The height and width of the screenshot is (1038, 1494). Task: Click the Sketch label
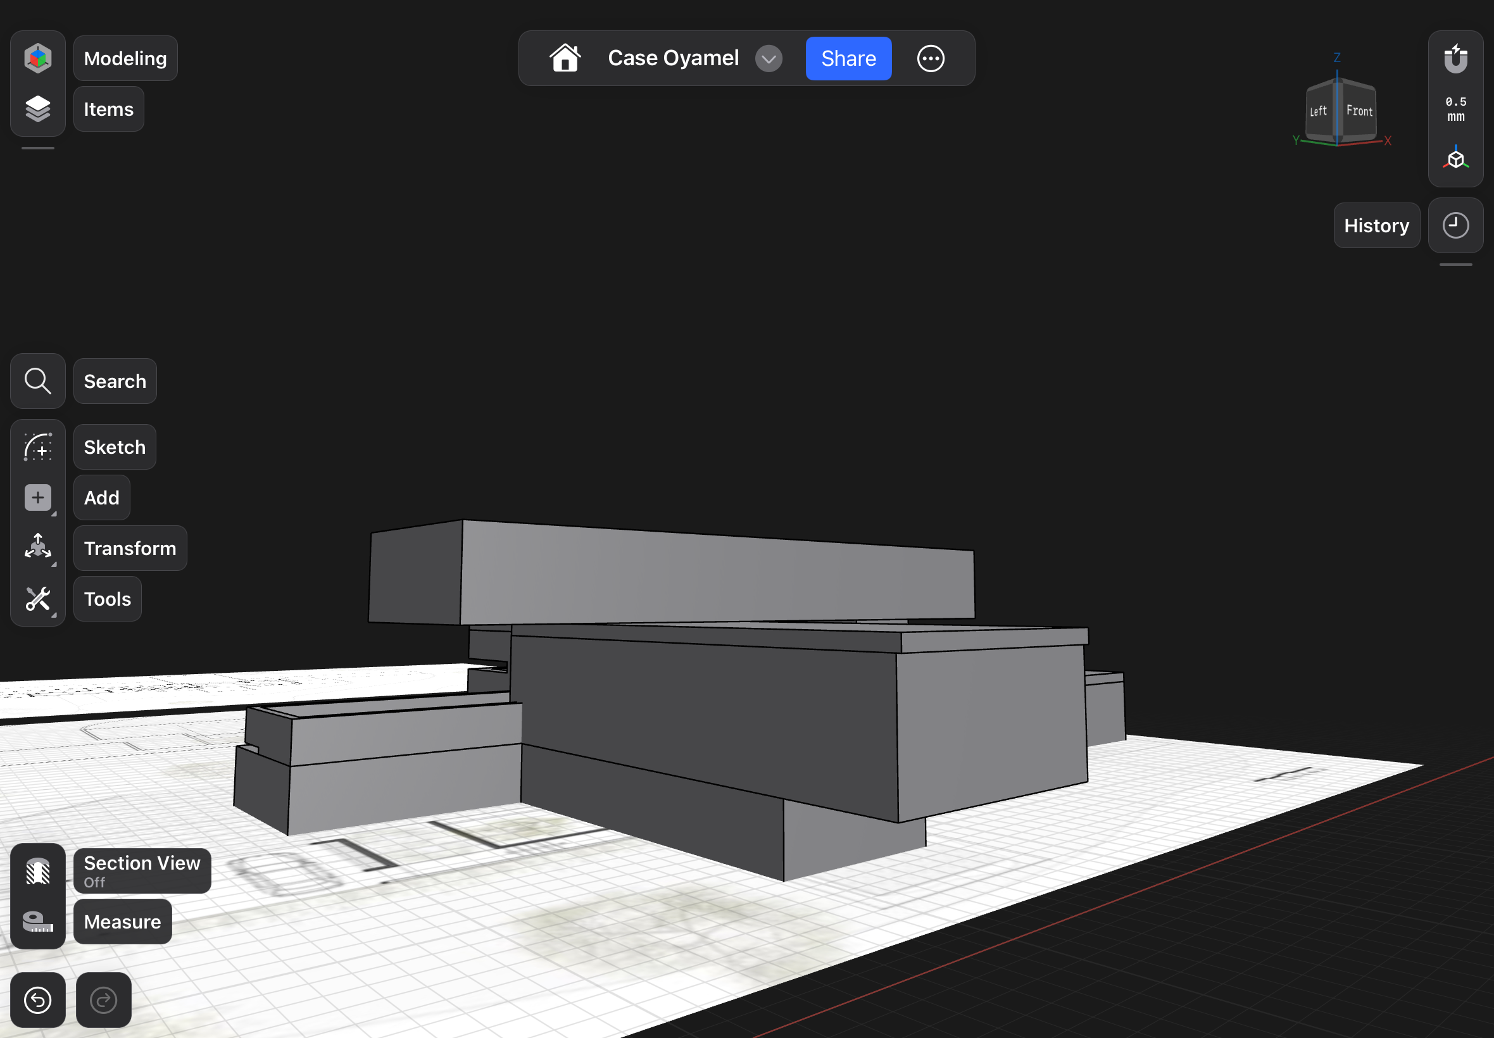pyautogui.click(x=115, y=447)
